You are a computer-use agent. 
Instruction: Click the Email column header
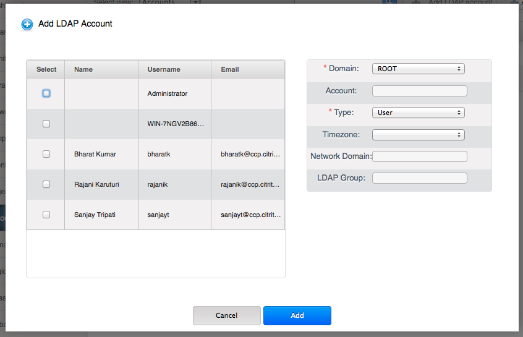coord(230,69)
